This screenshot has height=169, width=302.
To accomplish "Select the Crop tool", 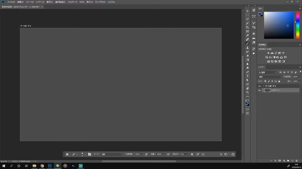I will (x=247, y=27).
